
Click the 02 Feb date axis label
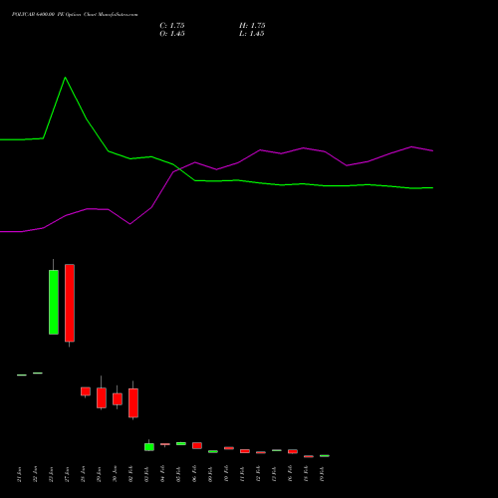[x=130, y=474]
